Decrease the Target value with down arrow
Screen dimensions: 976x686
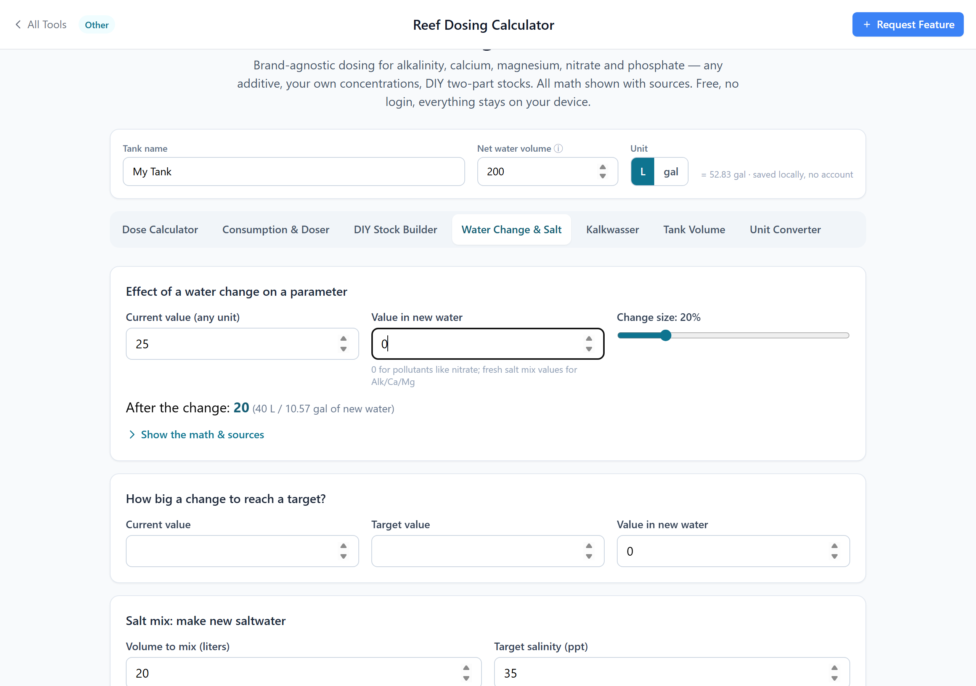[x=589, y=556]
